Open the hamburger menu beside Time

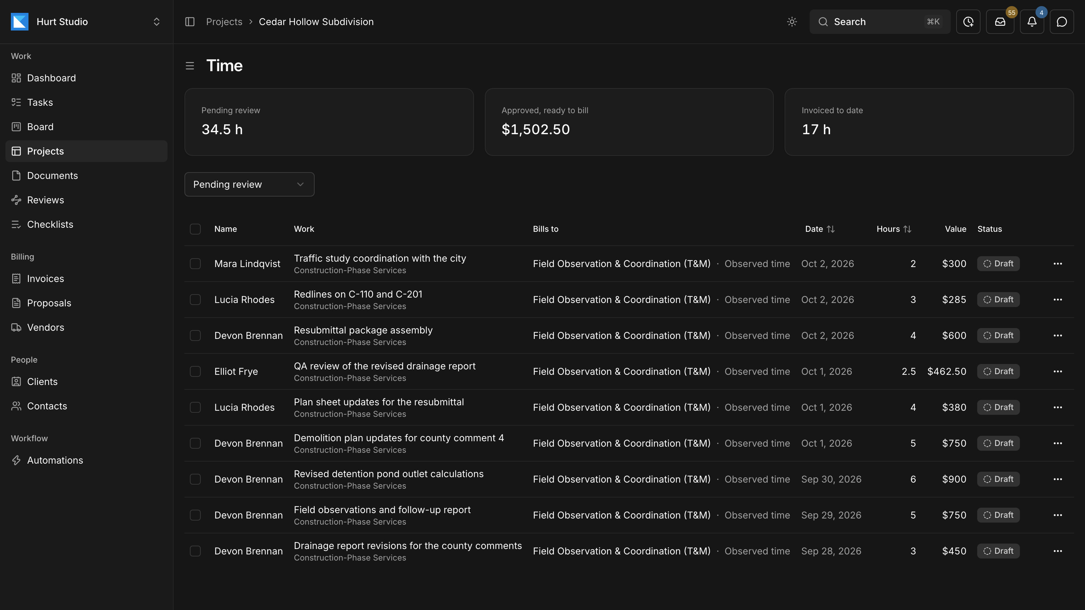(x=190, y=66)
